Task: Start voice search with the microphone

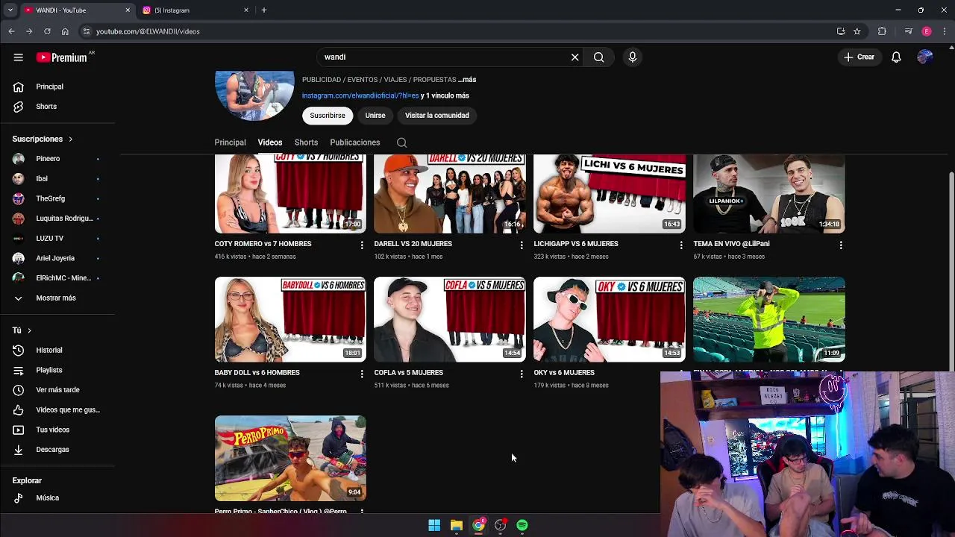Action: pyautogui.click(x=632, y=57)
